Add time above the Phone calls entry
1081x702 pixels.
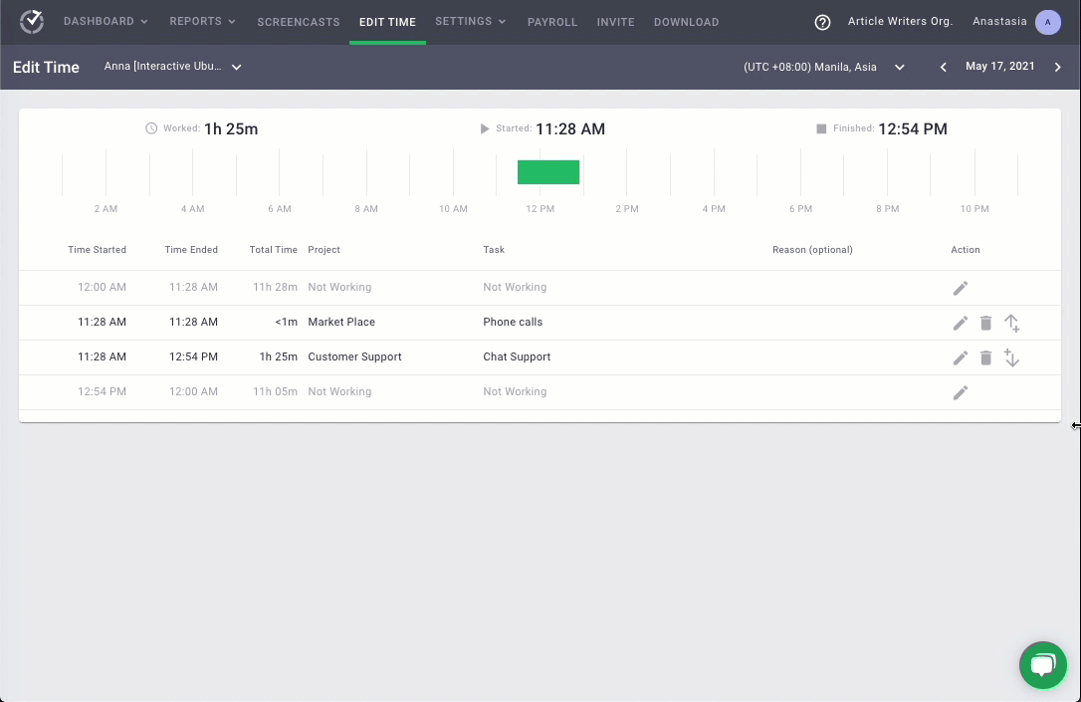pos(1011,323)
